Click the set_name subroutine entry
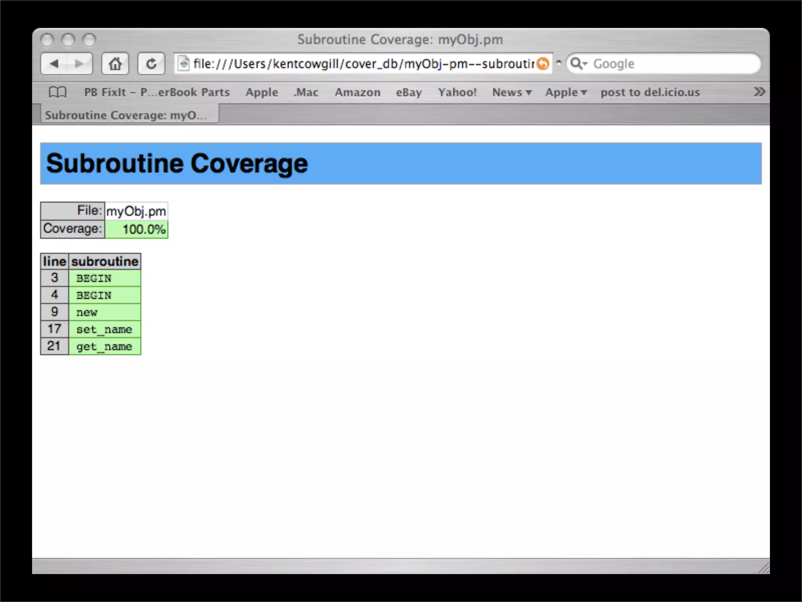The width and height of the screenshot is (802, 602). point(105,329)
